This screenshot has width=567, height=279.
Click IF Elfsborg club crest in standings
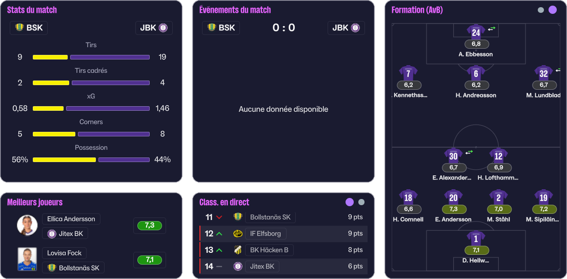tap(238, 234)
